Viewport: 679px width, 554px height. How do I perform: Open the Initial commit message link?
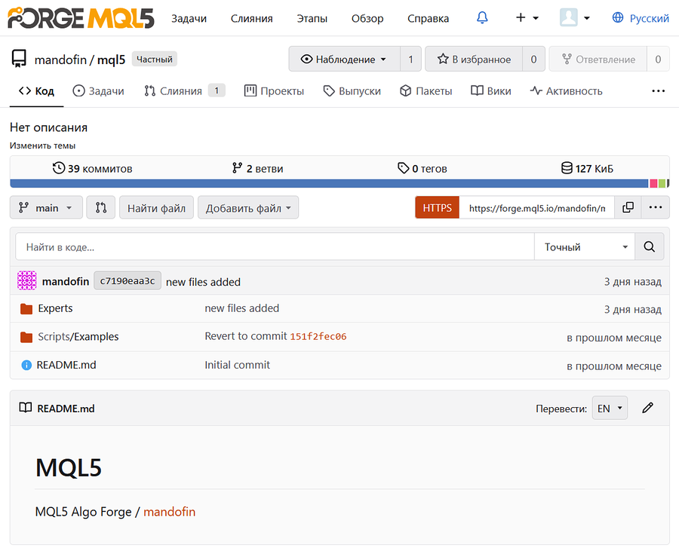pyautogui.click(x=238, y=365)
